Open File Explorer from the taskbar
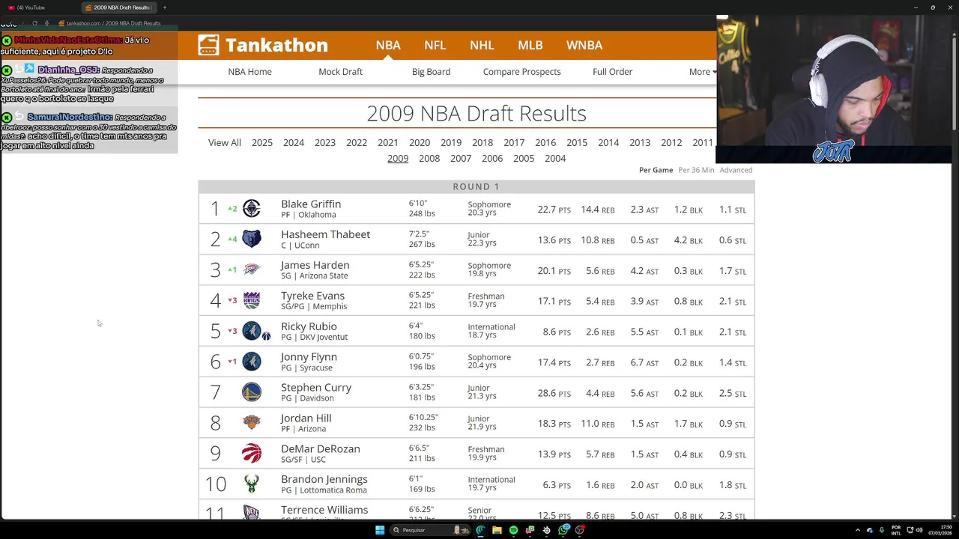The height and width of the screenshot is (539, 959). 497,530
